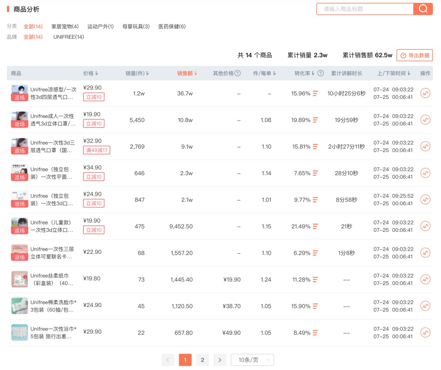Click thumbnail of 一次性浴巾 product
This screenshot has height=370, width=441.
[20, 332]
